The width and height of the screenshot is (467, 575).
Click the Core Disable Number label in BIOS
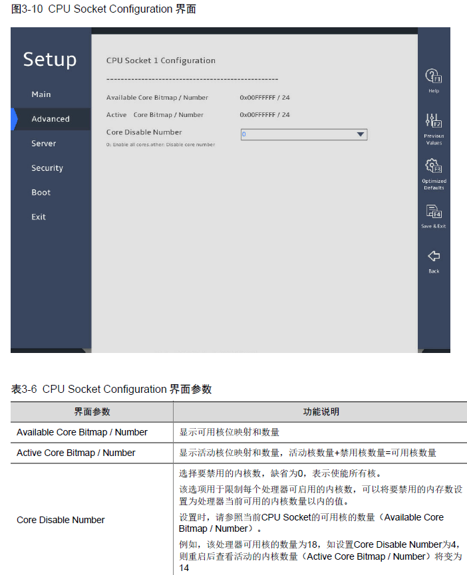[x=144, y=132]
